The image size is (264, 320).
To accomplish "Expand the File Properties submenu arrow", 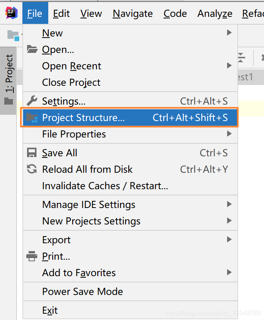I will (229, 134).
